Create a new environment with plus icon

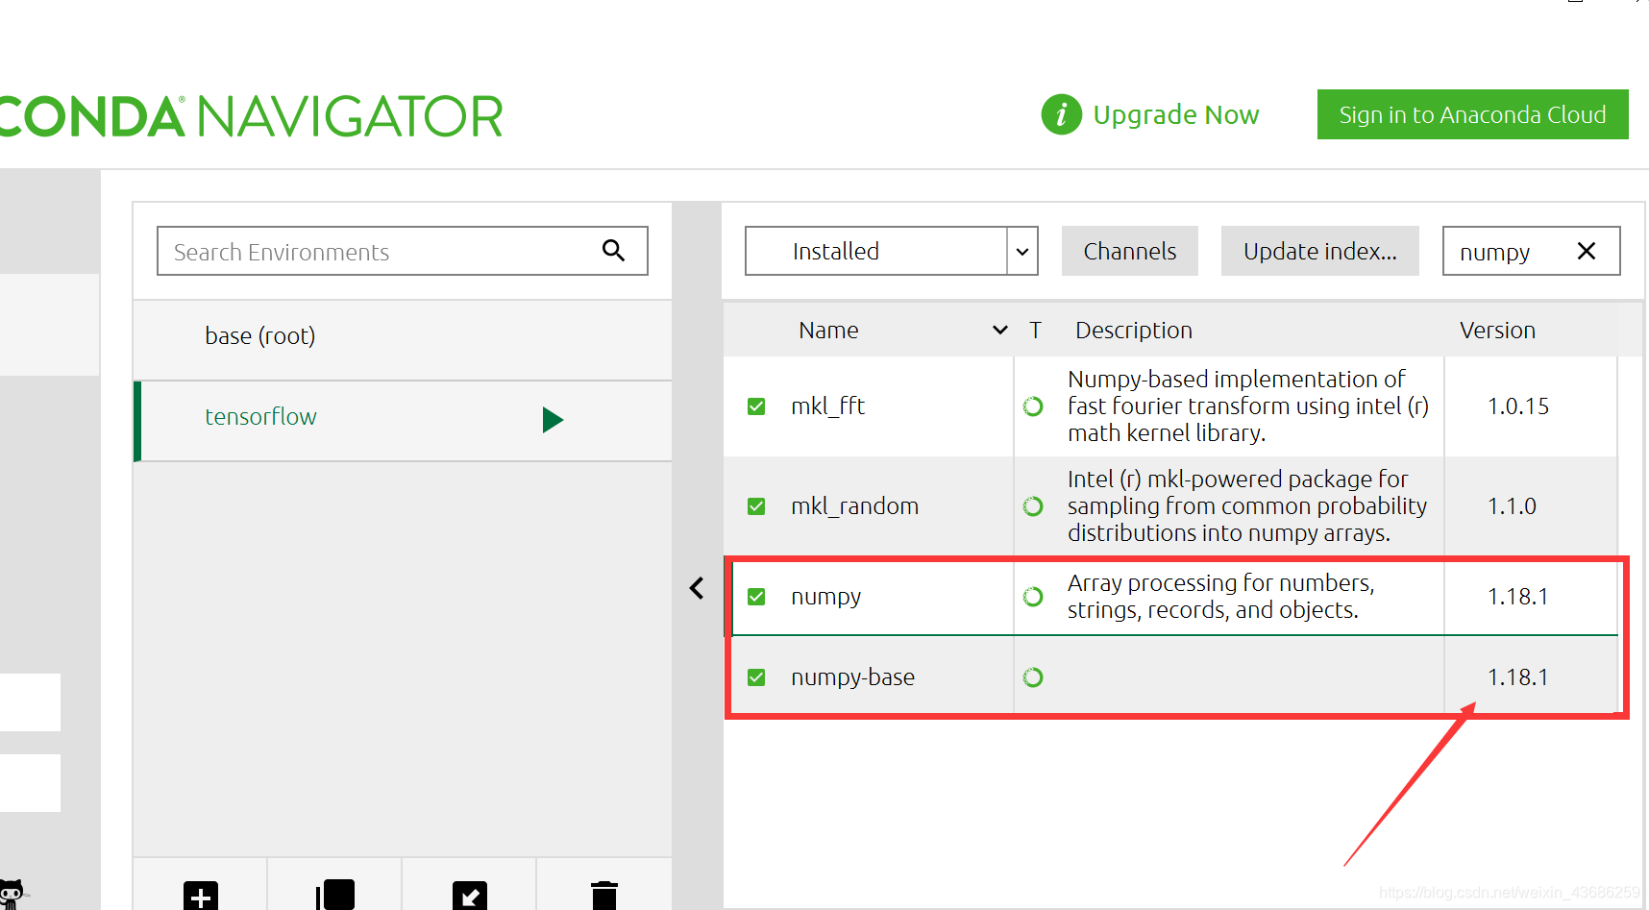[x=201, y=896]
